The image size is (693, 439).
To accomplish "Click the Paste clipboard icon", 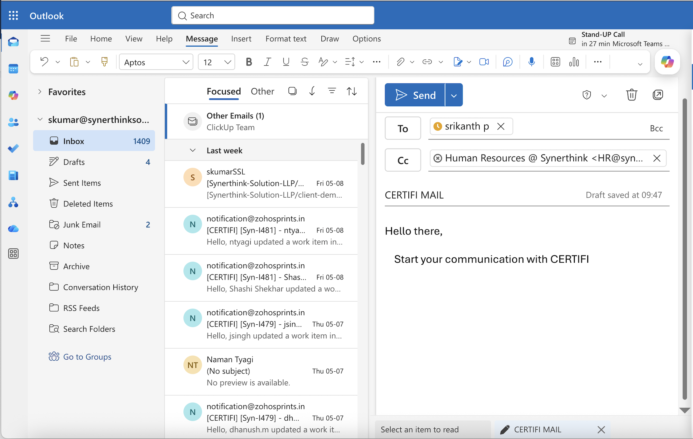I will pyautogui.click(x=74, y=62).
